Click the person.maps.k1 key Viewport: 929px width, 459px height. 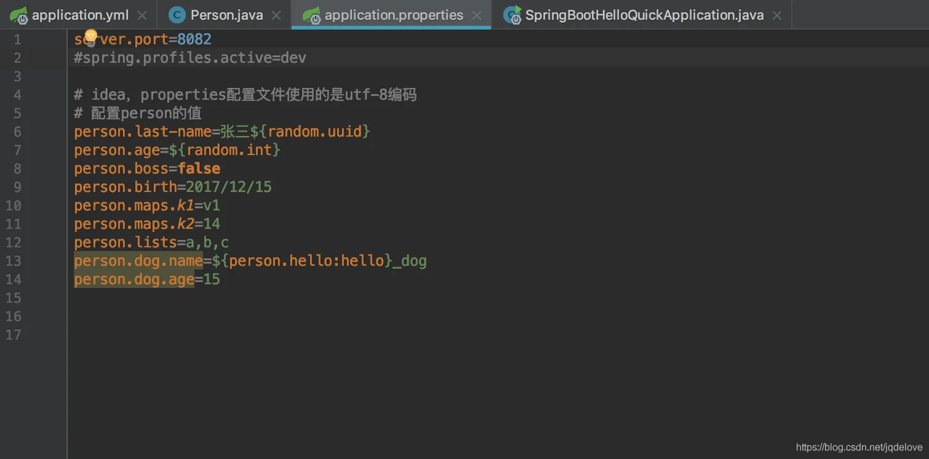click(134, 206)
